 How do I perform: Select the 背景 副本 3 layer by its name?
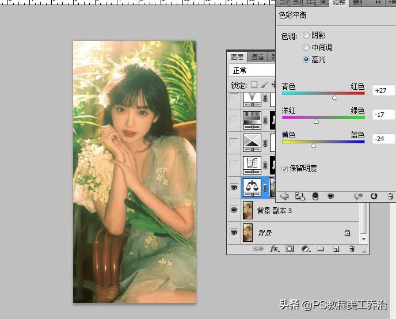275,211
